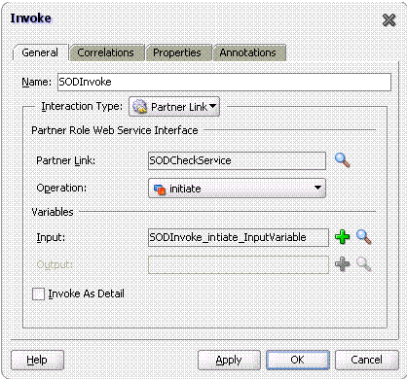The width and height of the screenshot is (407, 380).
Task: Click the Name field containing SODInvoke
Action: [x=224, y=82]
